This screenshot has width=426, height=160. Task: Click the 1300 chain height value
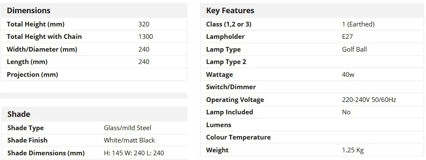pos(146,36)
